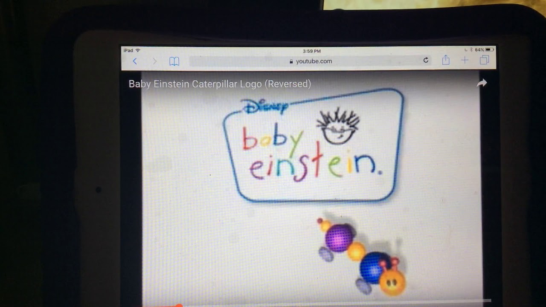Tap the battery 64% indicator
The image size is (546, 307).
tap(484, 50)
